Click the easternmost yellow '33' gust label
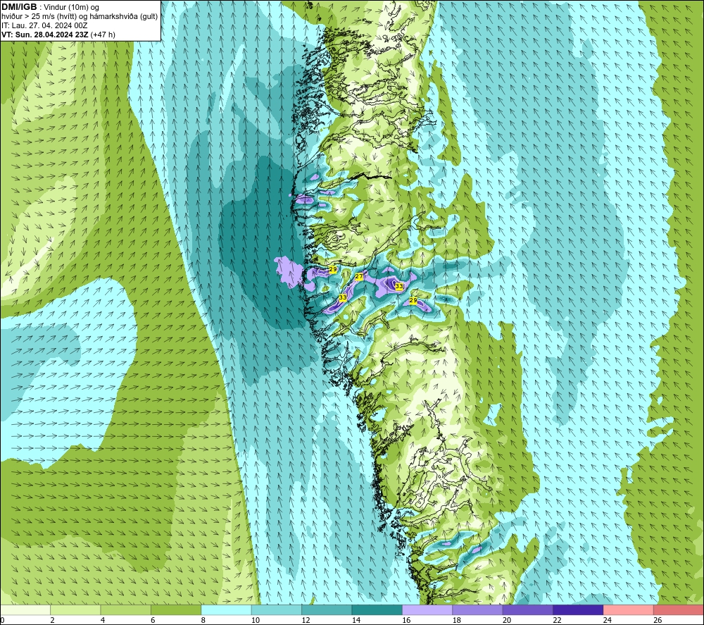 coord(398,286)
